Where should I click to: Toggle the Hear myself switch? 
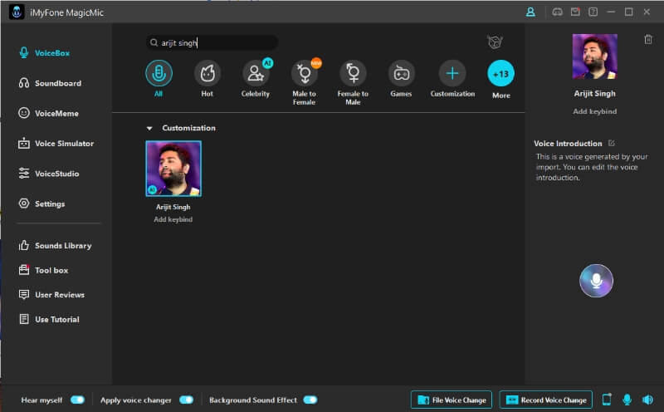pyautogui.click(x=77, y=400)
